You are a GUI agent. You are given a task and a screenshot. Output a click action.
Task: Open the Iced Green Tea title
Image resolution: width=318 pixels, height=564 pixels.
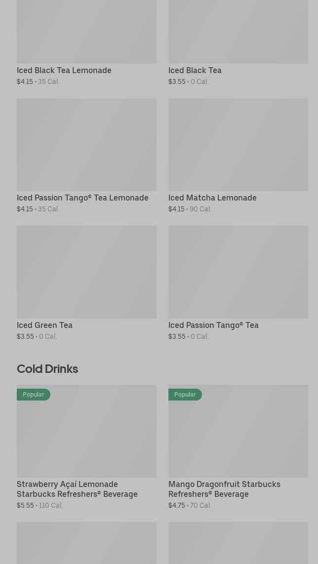point(44,325)
